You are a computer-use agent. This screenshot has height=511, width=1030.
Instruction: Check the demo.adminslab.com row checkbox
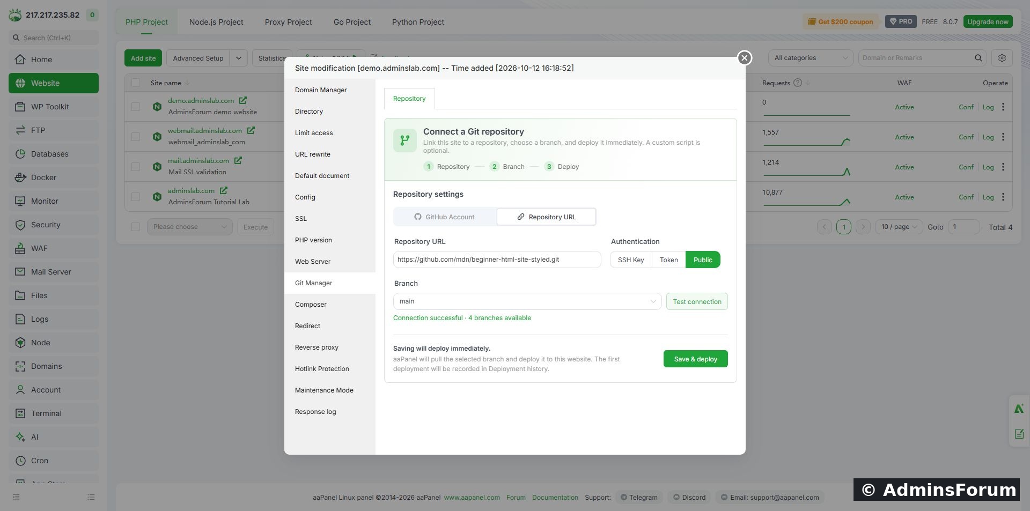click(136, 107)
